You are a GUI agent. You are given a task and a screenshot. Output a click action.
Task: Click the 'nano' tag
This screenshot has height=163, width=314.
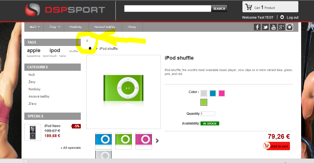(x=62, y=56)
